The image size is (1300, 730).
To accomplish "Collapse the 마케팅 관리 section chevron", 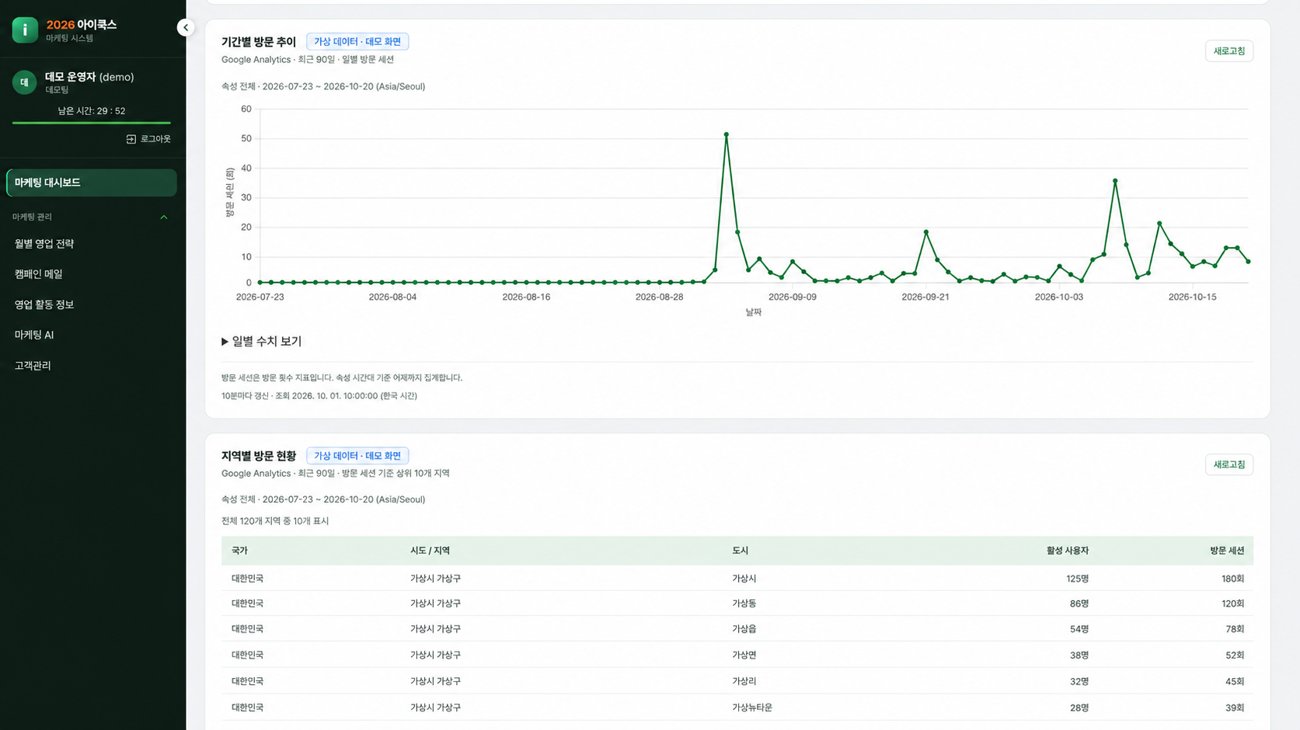I will pyautogui.click(x=164, y=217).
